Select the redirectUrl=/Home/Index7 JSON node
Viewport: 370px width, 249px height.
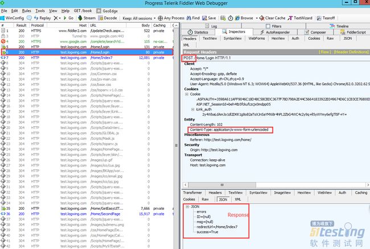pyautogui.click(x=217, y=227)
